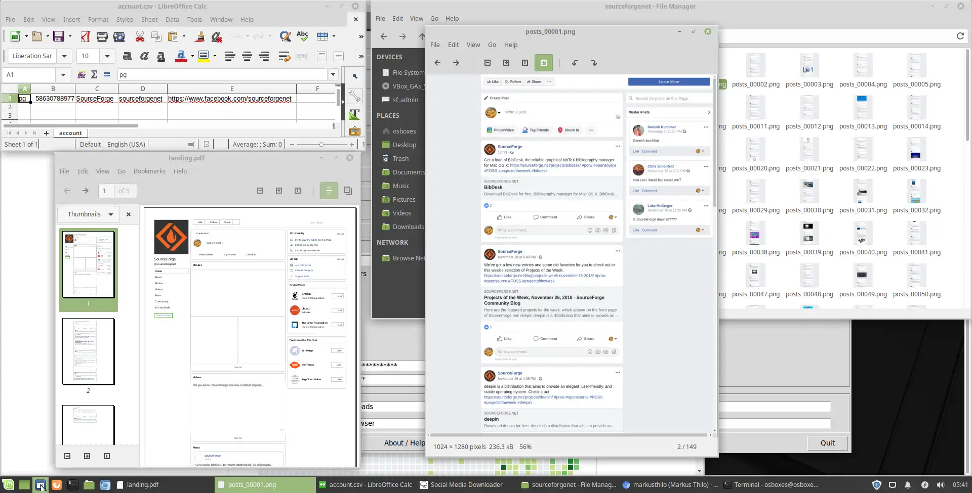The width and height of the screenshot is (972, 493).
Task: Open the Bookmarks menu in landing.pdf
Action: coord(149,171)
